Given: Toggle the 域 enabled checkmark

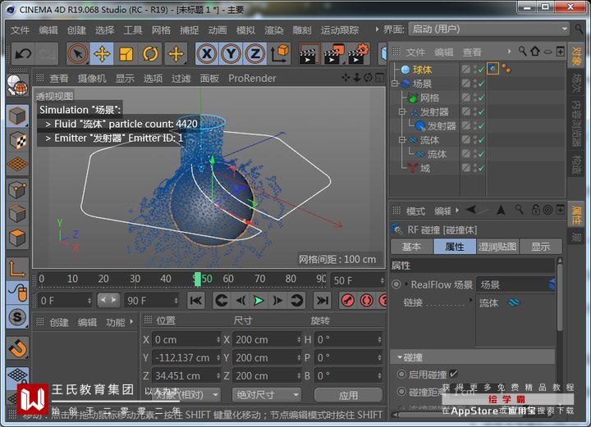Looking at the screenshot, I should tap(481, 168).
